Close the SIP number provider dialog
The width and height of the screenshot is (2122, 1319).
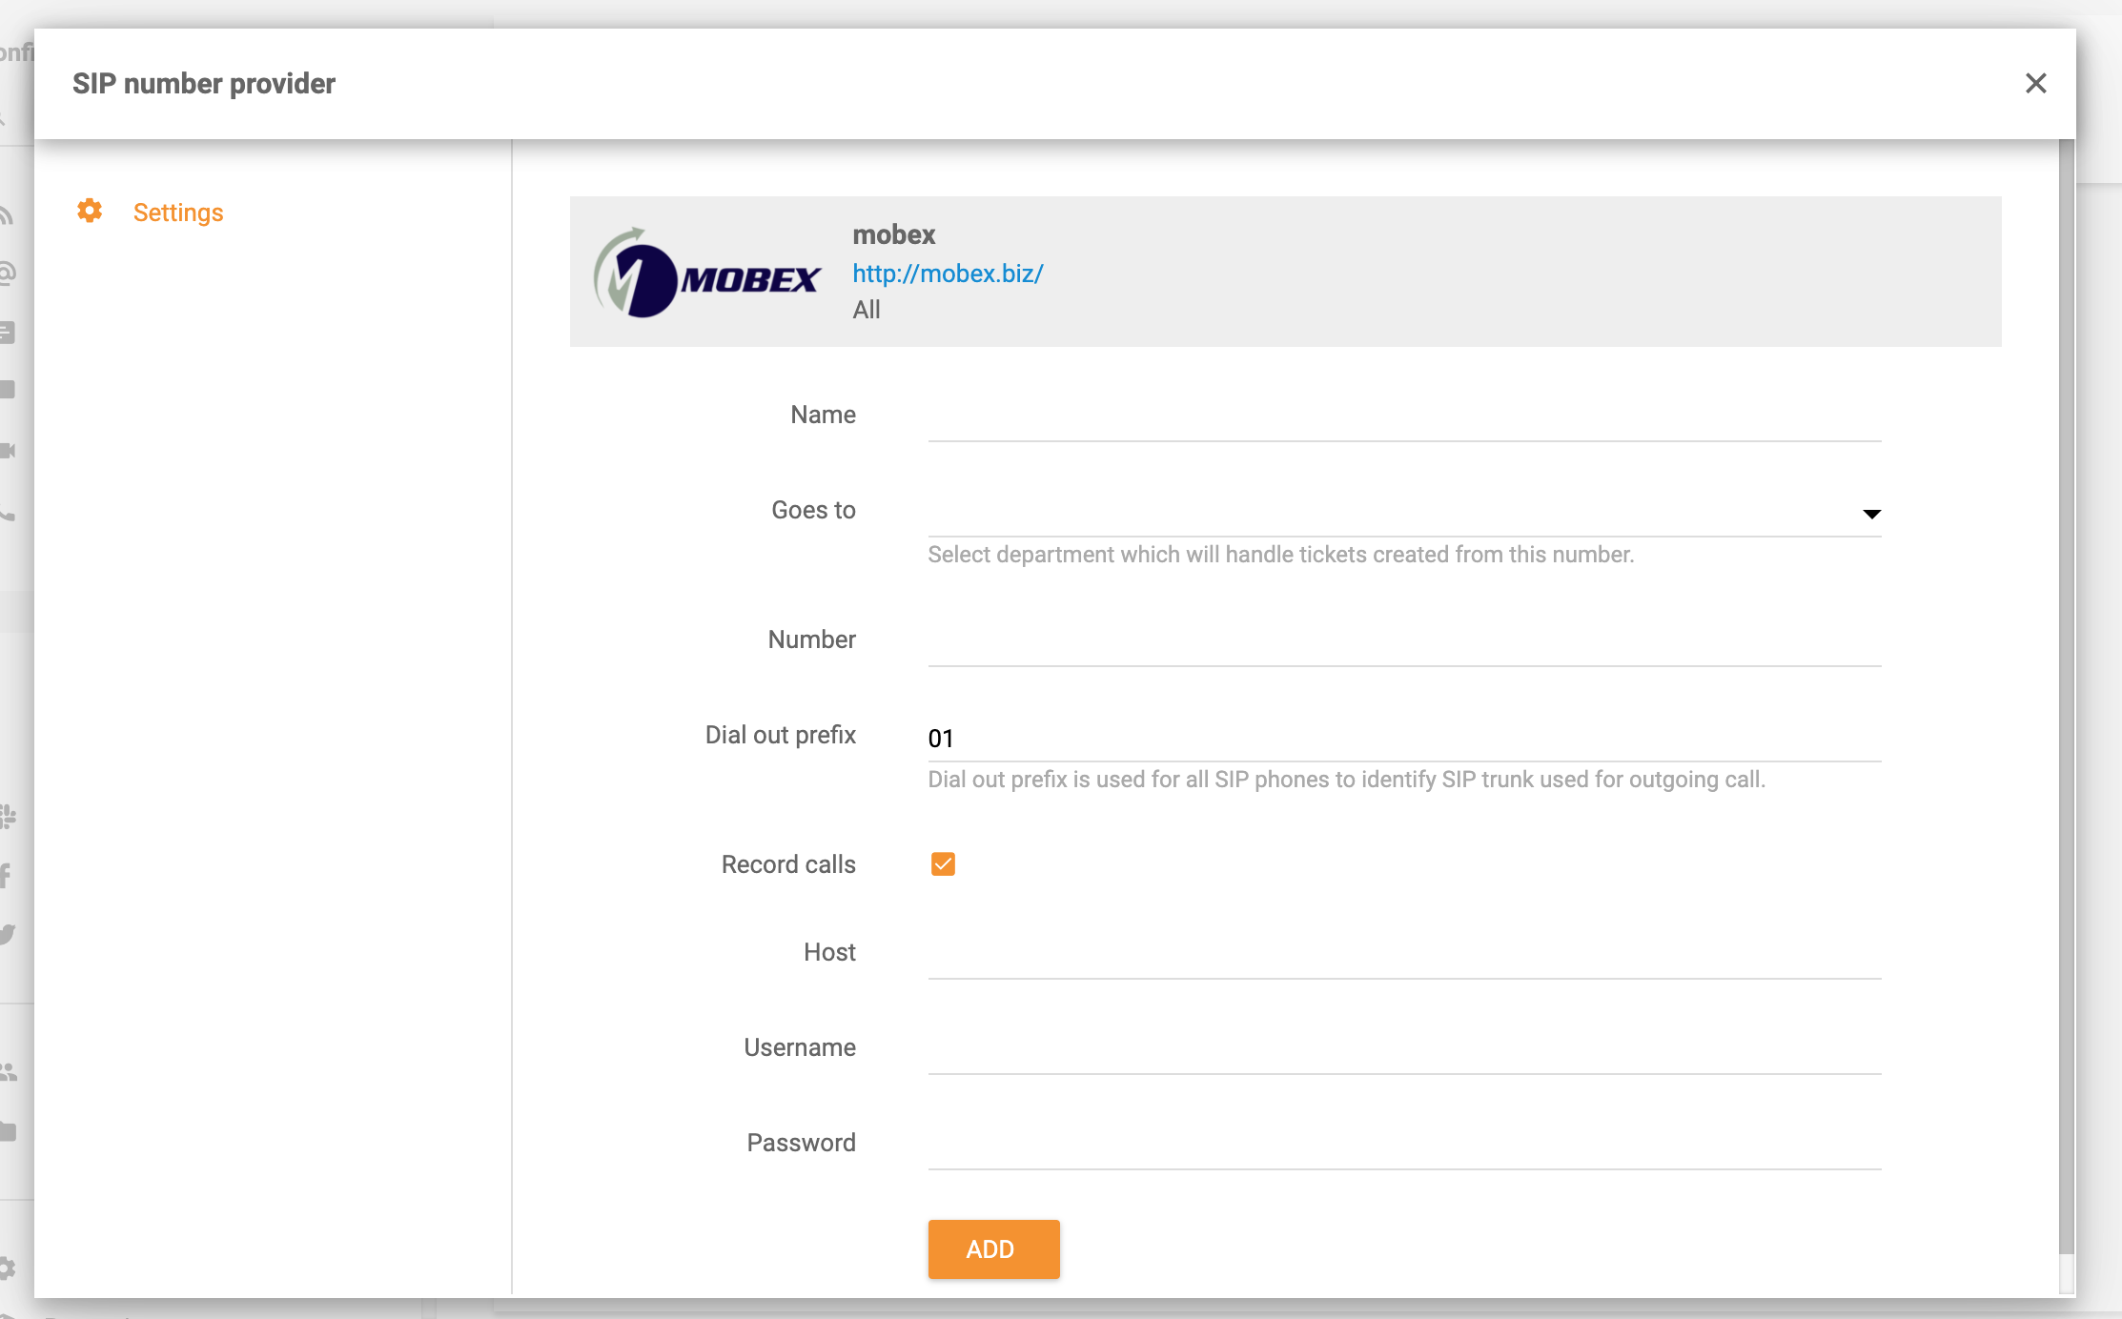click(2036, 83)
